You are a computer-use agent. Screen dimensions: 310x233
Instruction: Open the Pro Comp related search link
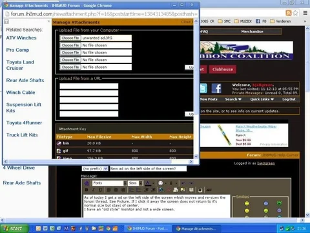tap(17, 50)
